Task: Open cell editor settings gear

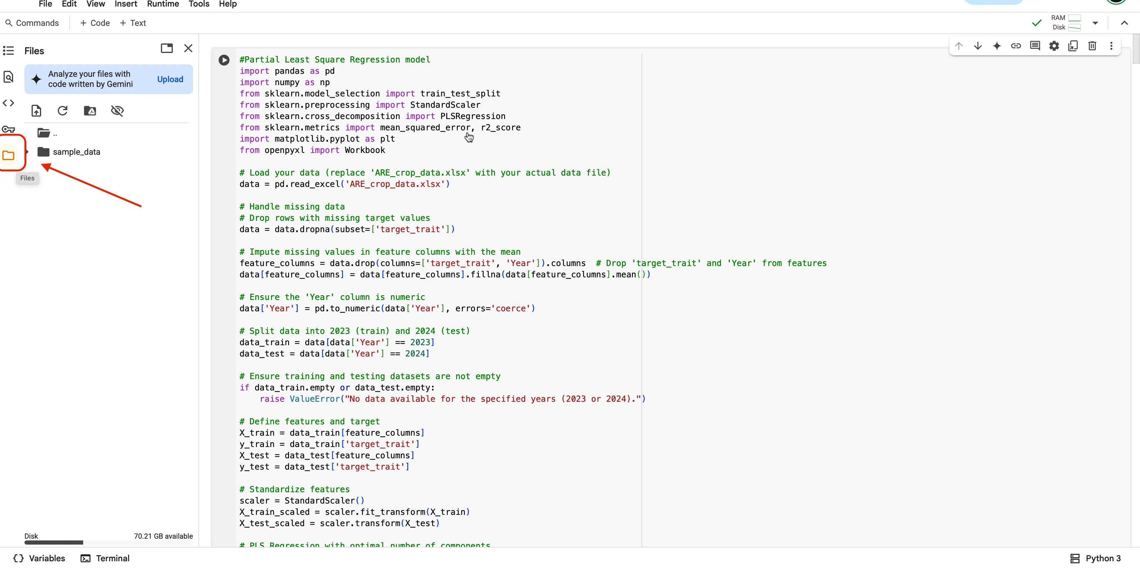Action: click(x=1054, y=46)
